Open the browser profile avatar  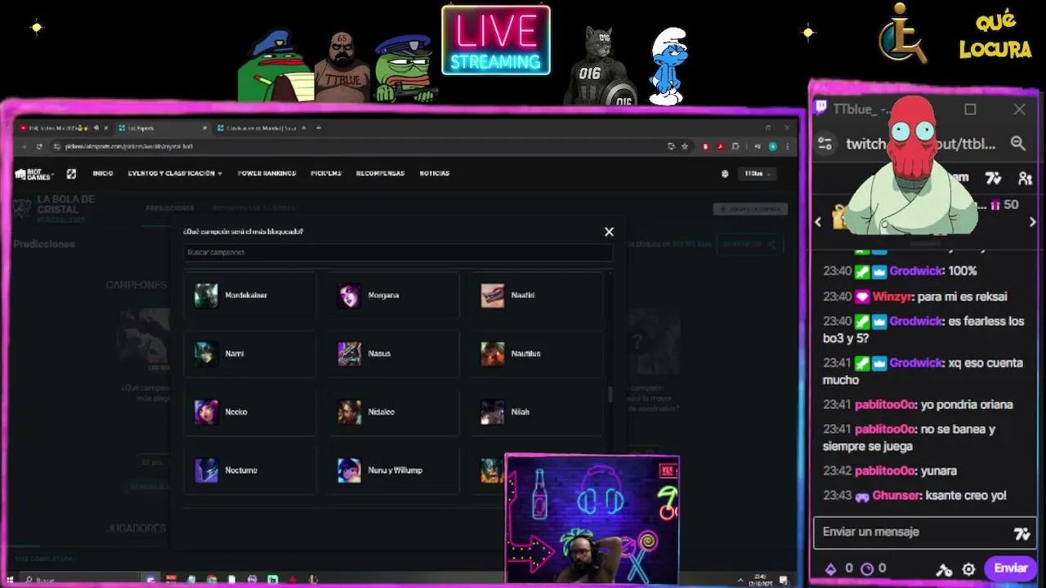772,147
